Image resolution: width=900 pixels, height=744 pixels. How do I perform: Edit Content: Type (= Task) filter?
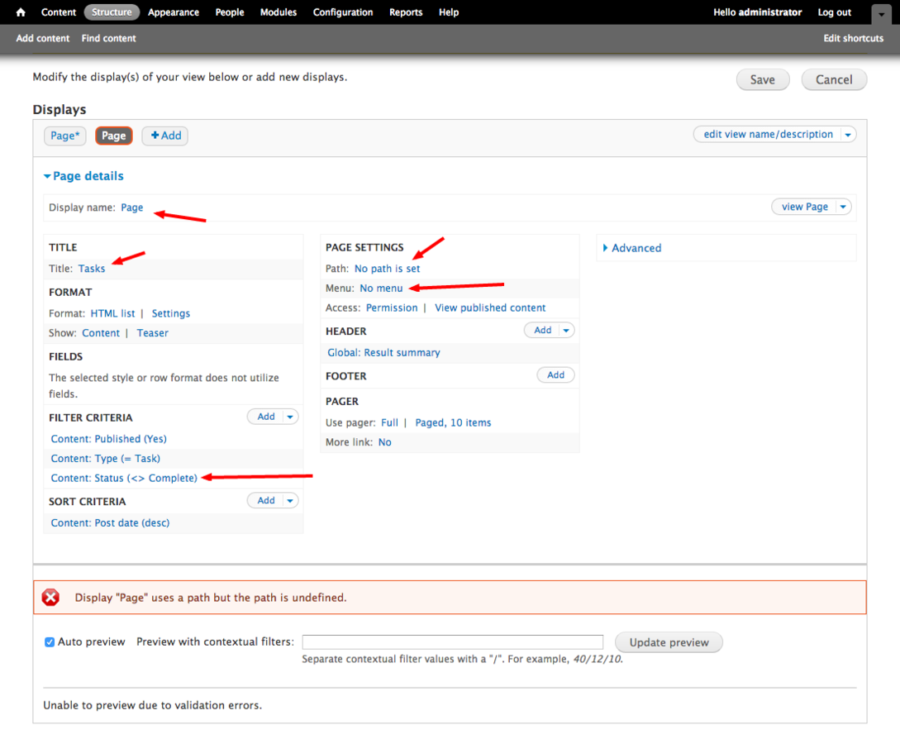tap(106, 459)
